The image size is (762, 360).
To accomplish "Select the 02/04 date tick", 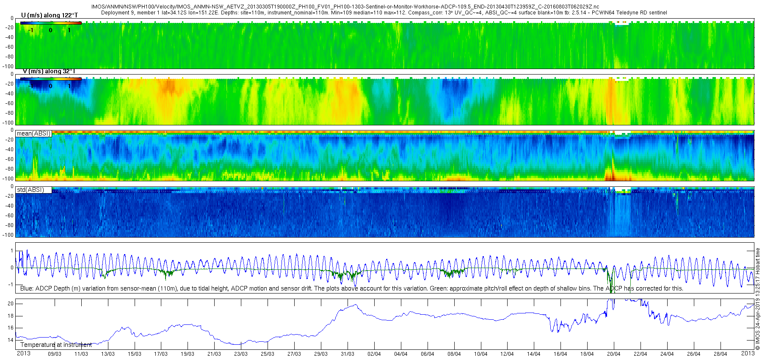I will pos(374,354).
